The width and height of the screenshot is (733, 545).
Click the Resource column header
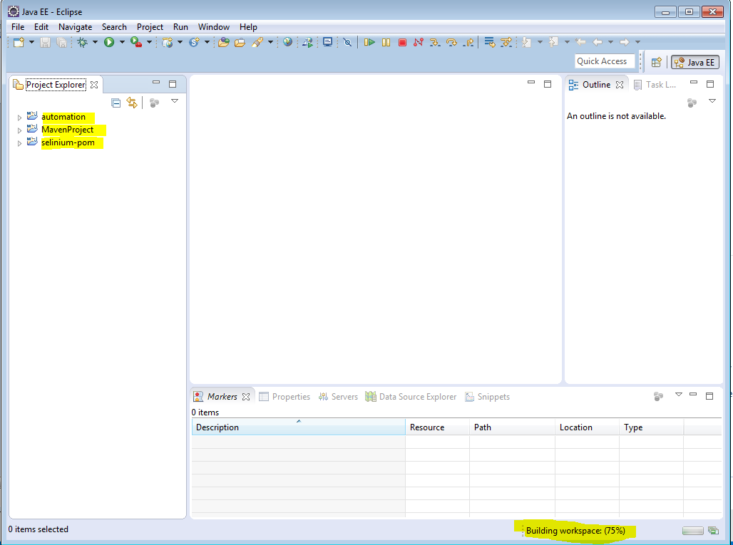pos(437,427)
